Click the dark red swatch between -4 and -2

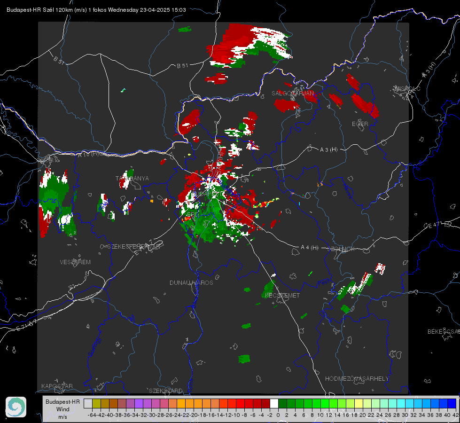[265, 404]
